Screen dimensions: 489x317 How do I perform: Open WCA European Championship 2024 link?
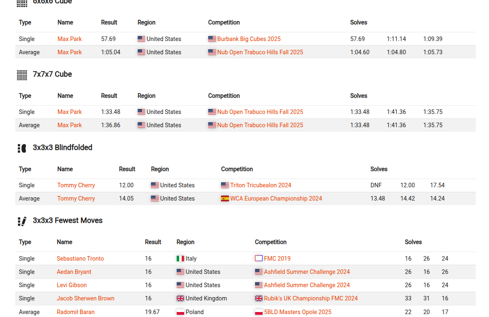point(276,198)
